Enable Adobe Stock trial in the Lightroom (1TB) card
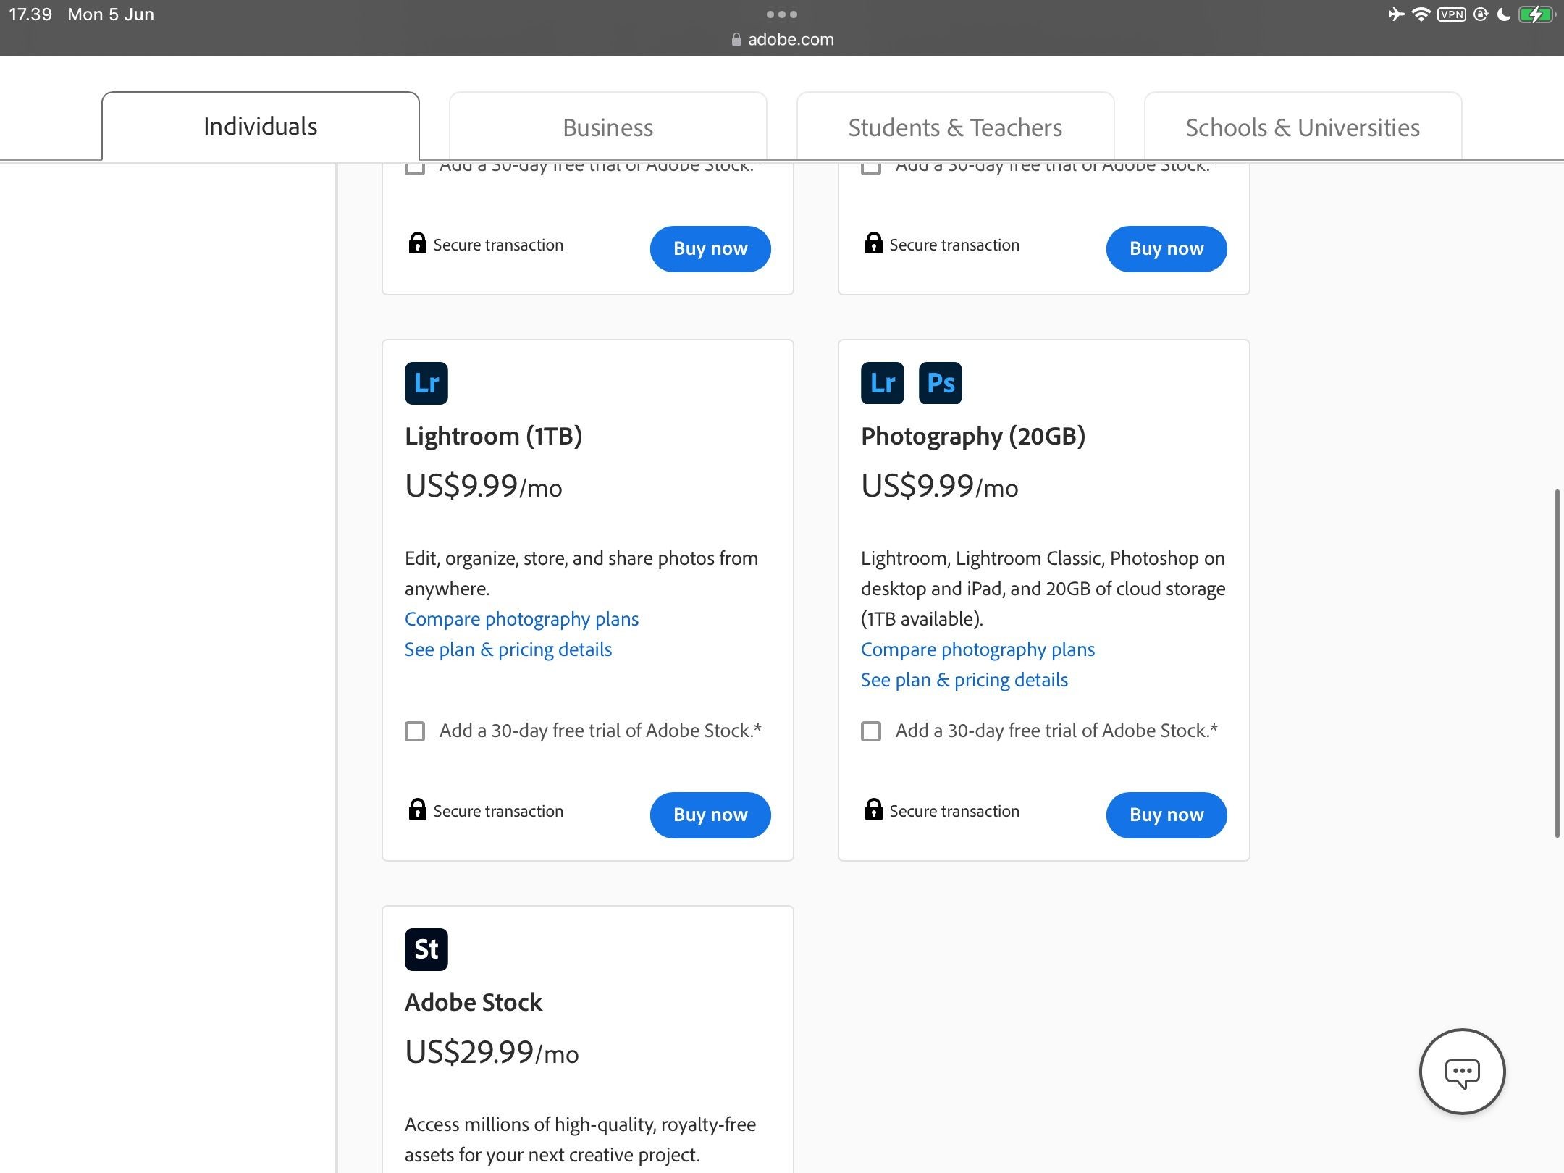1564x1173 pixels. pos(415,731)
